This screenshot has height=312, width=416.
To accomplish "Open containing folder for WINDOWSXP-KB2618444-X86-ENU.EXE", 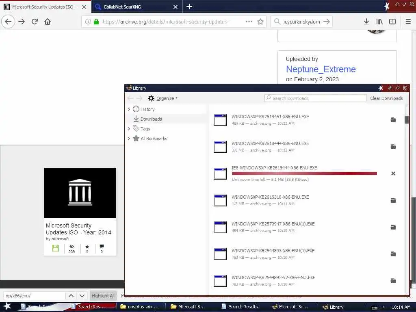I will (393, 147).
